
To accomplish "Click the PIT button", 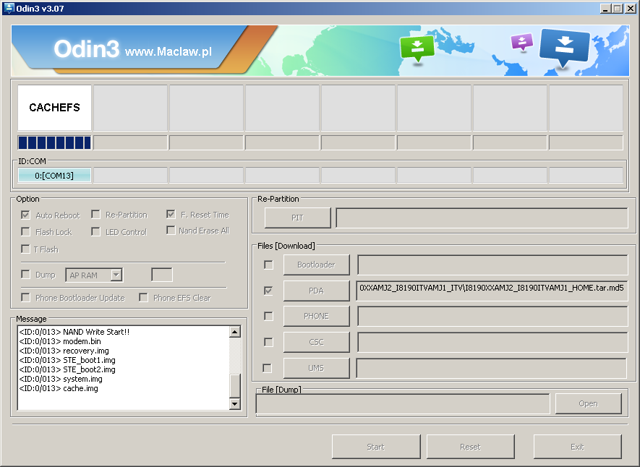I will point(297,218).
